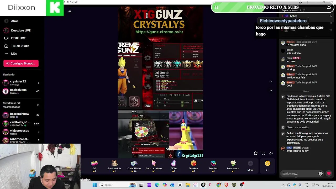
Task: Click the 'mi base' comment by Gian
Action: tap(291, 61)
